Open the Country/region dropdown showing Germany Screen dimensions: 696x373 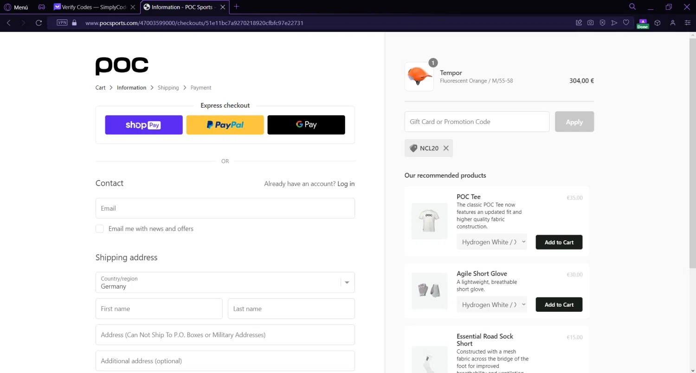[x=225, y=282]
